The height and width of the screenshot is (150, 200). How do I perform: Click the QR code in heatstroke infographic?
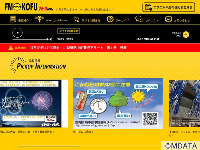150,119
